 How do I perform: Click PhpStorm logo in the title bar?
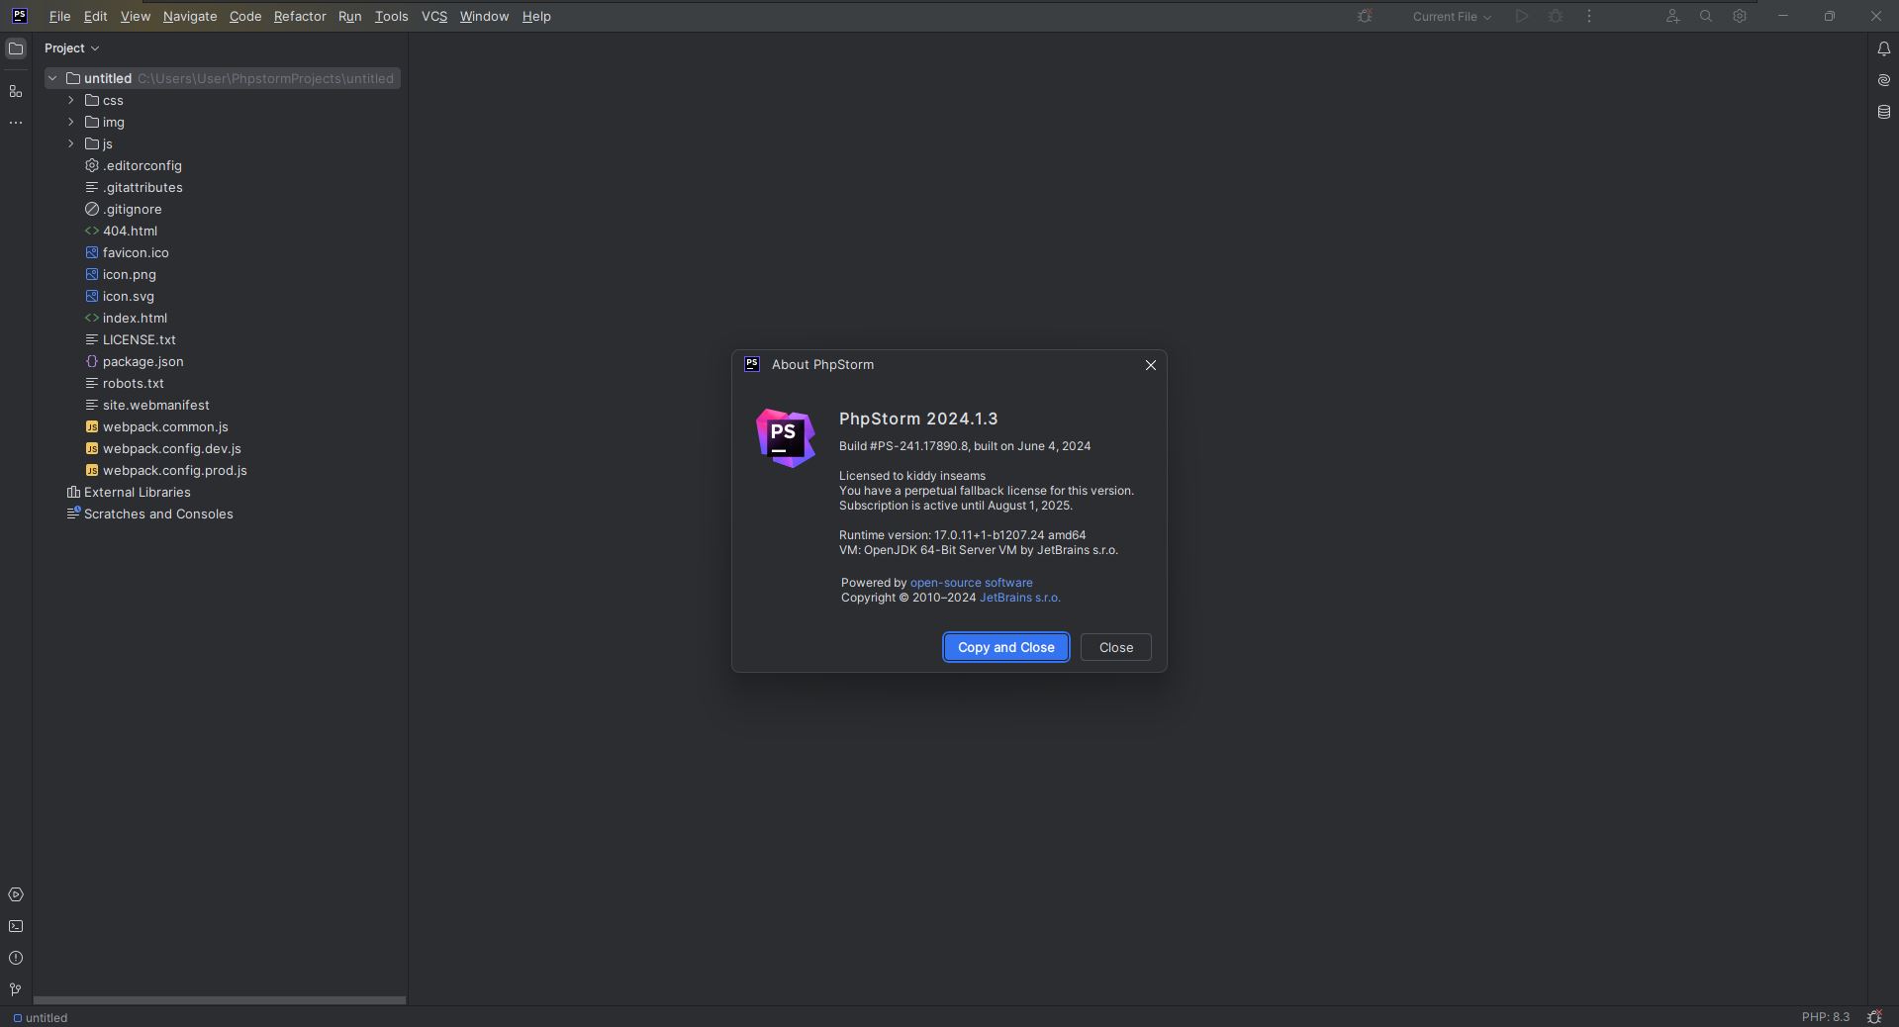point(19,16)
